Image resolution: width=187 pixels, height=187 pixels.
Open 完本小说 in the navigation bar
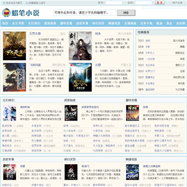(x=146, y=23)
